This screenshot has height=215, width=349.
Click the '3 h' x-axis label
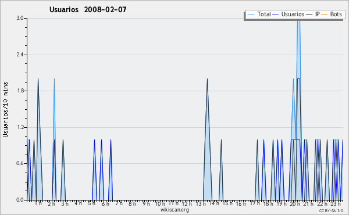(65, 203)
